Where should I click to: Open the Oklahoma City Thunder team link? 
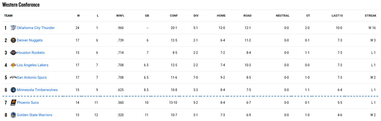[x=36, y=28]
